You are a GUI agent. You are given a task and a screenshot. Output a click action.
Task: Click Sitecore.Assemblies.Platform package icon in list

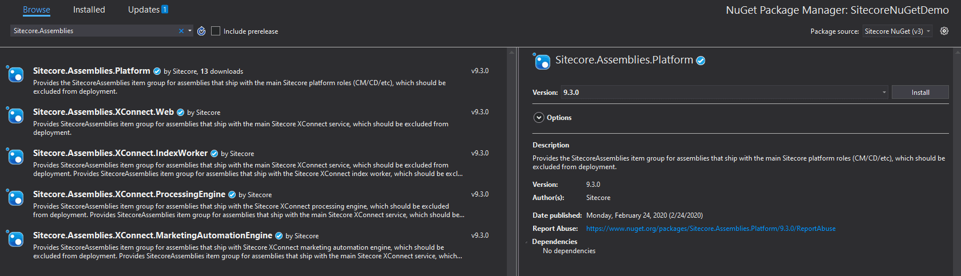click(15, 74)
